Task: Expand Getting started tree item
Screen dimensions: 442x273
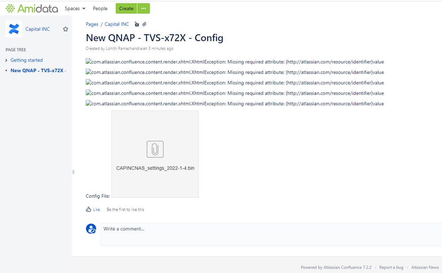Action: 7,60
